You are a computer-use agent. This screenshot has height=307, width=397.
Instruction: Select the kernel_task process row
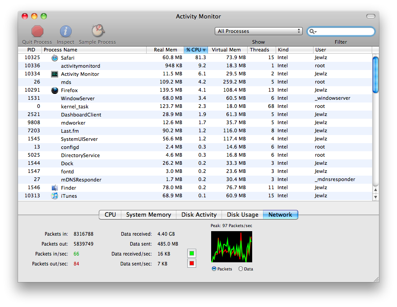click(195, 107)
